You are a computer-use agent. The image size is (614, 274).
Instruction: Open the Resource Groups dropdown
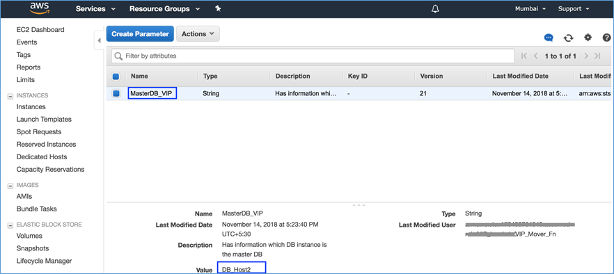[x=164, y=8]
